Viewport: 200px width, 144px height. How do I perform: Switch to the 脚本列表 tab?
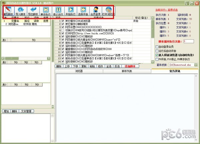click(127, 71)
